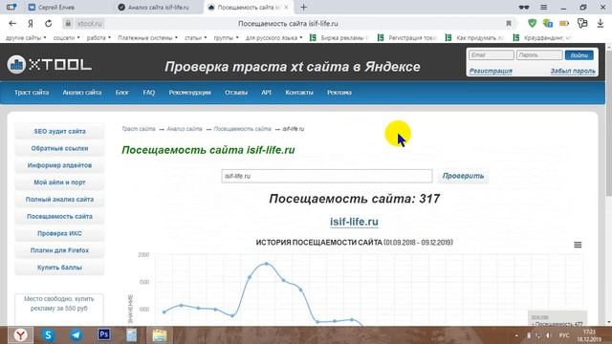The height and width of the screenshot is (344, 612).
Task: Open the Рекомендации menu item
Action: click(189, 93)
